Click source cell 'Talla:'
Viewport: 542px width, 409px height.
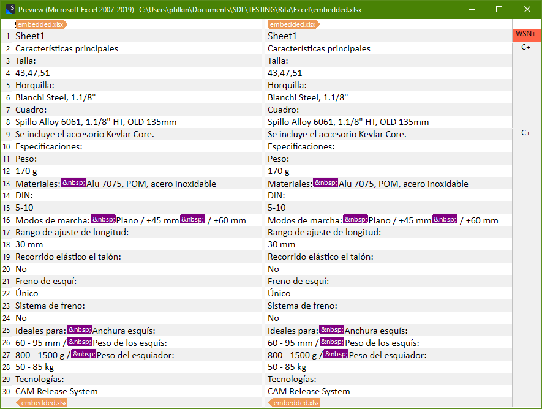click(x=26, y=61)
